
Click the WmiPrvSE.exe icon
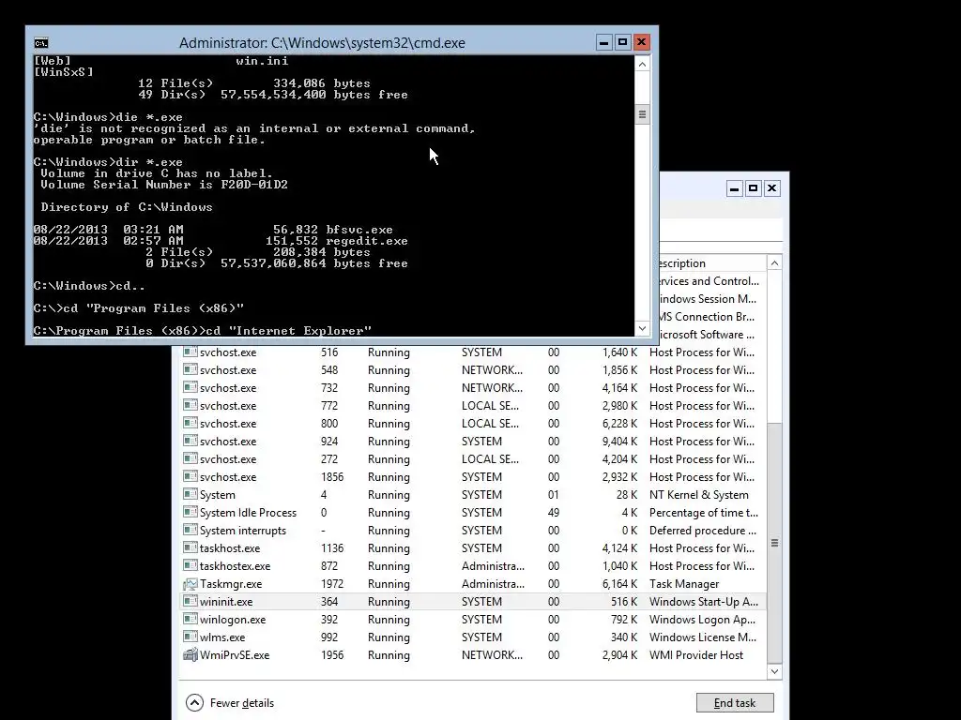point(190,654)
